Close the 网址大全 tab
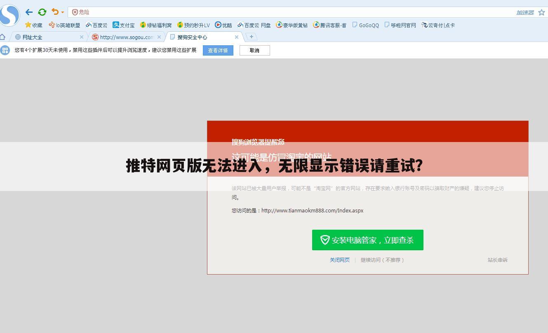Image resolution: width=548 pixels, height=333 pixels. [x=82, y=37]
